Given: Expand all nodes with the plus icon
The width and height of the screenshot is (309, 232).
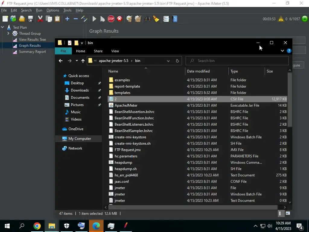Looking at the screenshot, I should [67, 19].
